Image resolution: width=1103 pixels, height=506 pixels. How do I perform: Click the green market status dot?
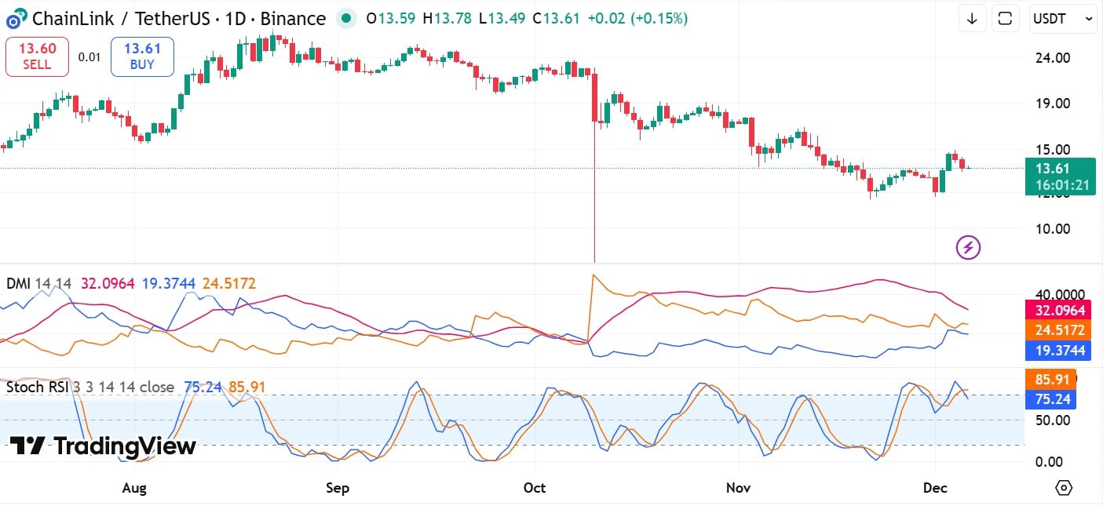pyautogui.click(x=346, y=18)
